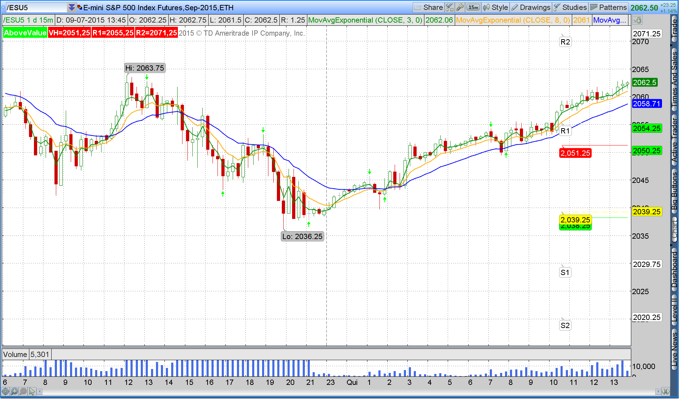
Task: Open chart settings wrench icon
Action: point(460,7)
